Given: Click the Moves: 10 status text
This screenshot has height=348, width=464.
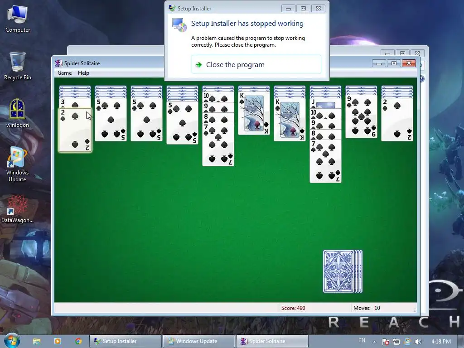Looking at the screenshot, I should [x=367, y=308].
